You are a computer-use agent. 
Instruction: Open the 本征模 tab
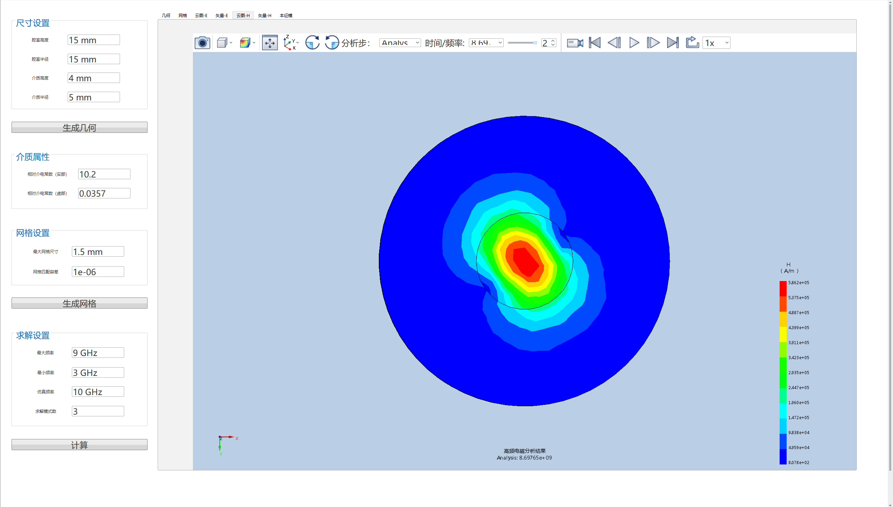tap(286, 15)
